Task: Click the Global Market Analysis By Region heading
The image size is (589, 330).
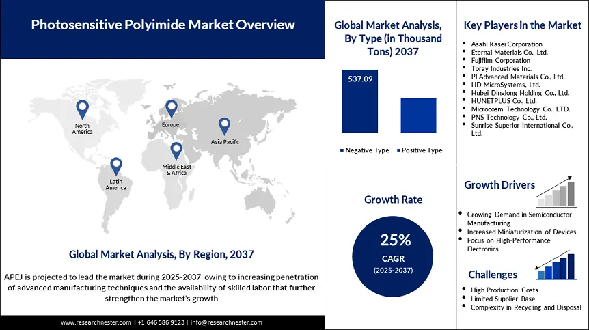Action: (x=161, y=254)
